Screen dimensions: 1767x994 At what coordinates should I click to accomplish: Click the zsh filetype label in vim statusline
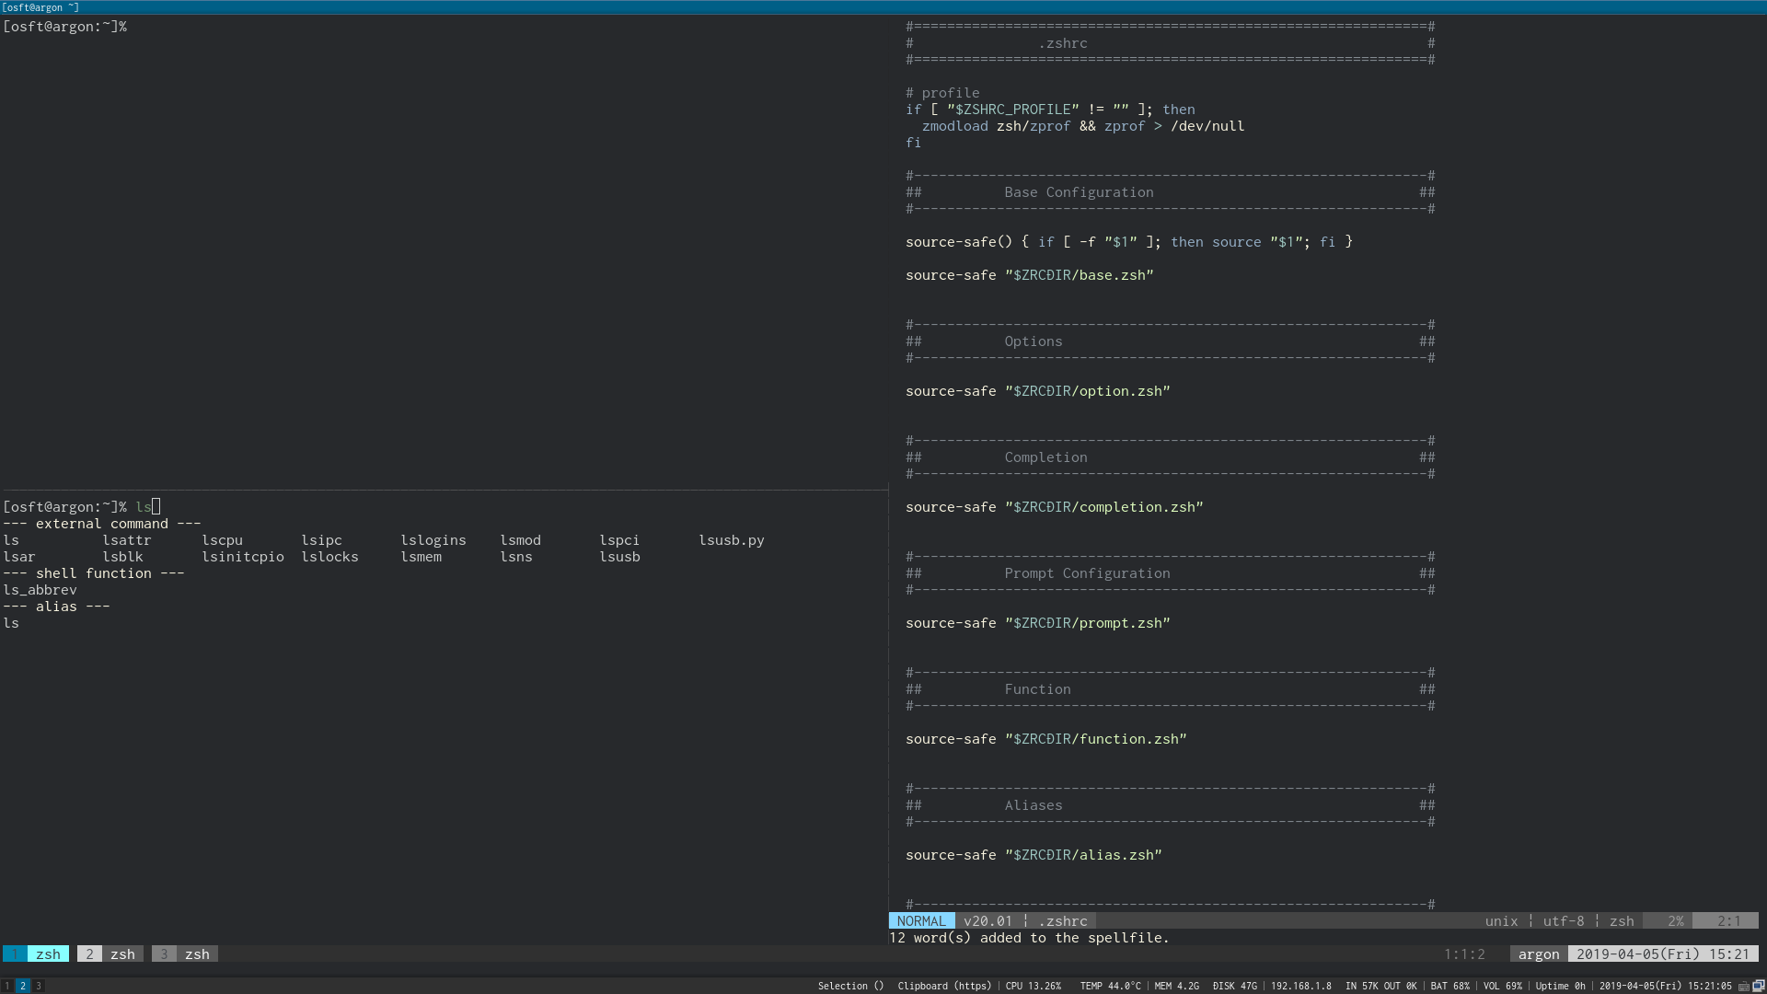click(x=1622, y=921)
